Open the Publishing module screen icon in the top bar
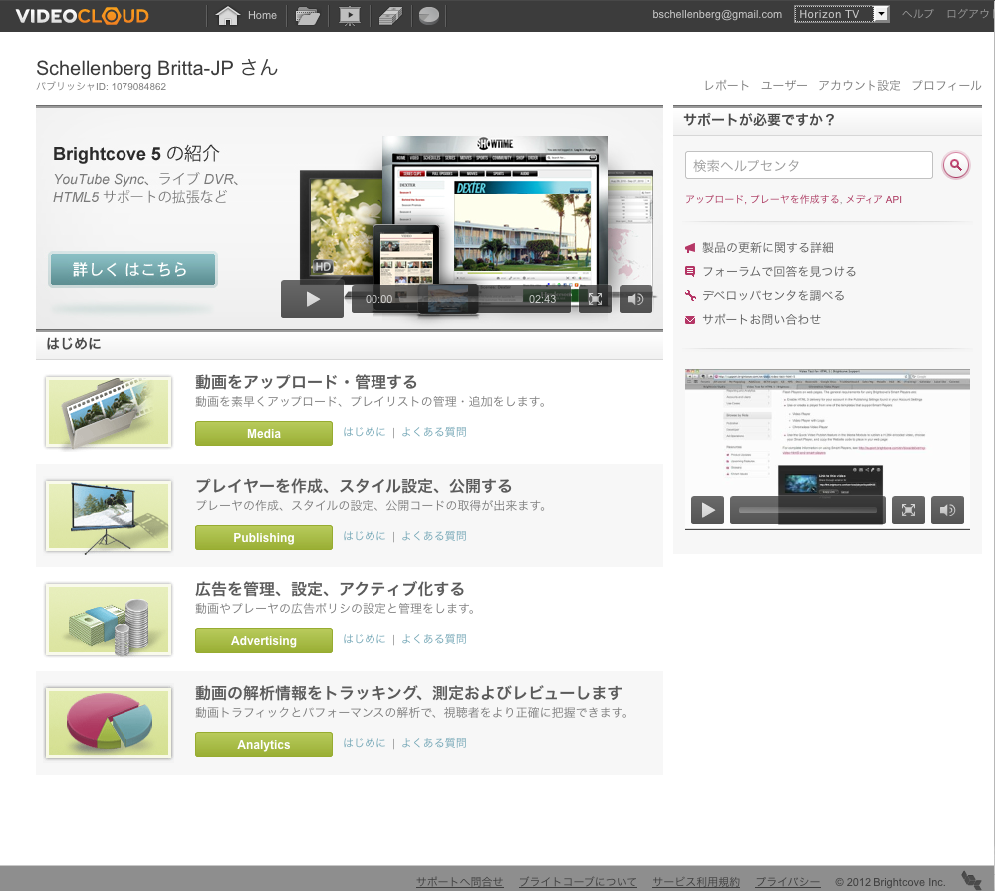 (x=349, y=15)
